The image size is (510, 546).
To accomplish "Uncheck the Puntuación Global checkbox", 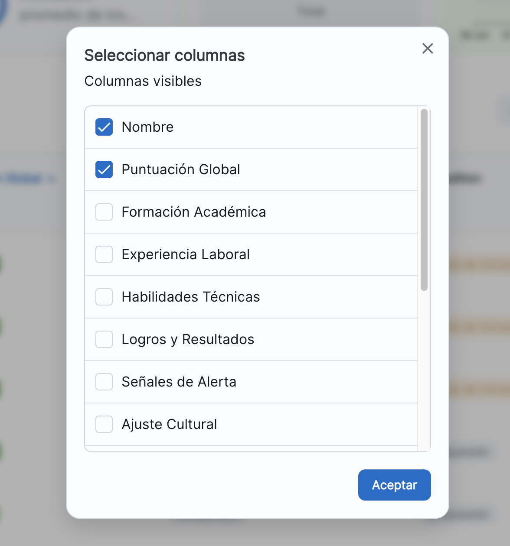I will (x=104, y=169).
